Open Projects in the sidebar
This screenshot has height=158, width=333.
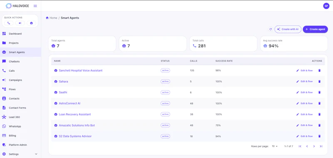pyautogui.click(x=20, y=43)
